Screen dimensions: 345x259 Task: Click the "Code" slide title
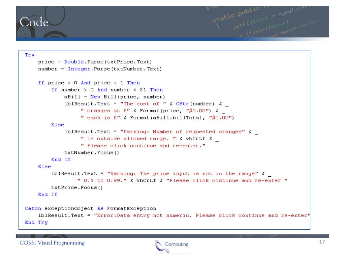(x=34, y=22)
